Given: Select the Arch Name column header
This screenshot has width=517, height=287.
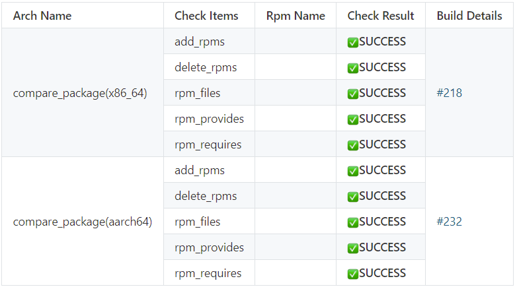Looking at the screenshot, I should (42, 16).
